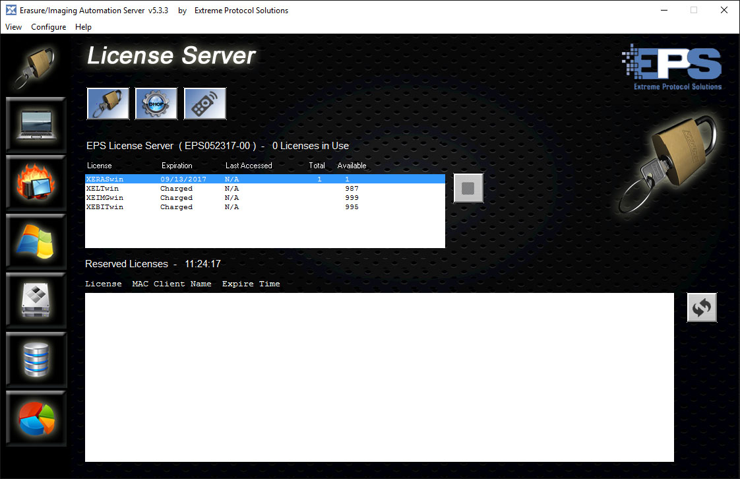The image size is (740, 479).
Task: Click the Client Name column label
Action: tap(182, 284)
